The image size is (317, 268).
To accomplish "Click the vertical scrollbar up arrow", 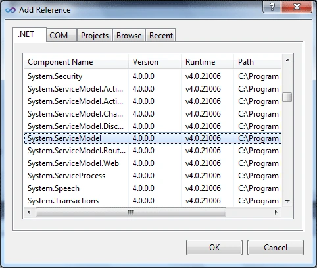I will [x=287, y=60].
